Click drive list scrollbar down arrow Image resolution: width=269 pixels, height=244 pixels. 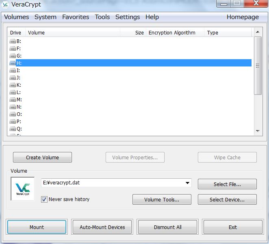[x=258, y=131]
